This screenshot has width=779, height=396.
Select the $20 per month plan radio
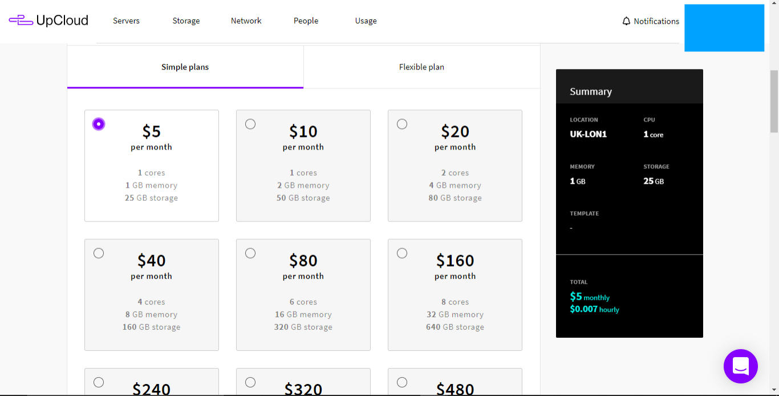[x=402, y=124]
